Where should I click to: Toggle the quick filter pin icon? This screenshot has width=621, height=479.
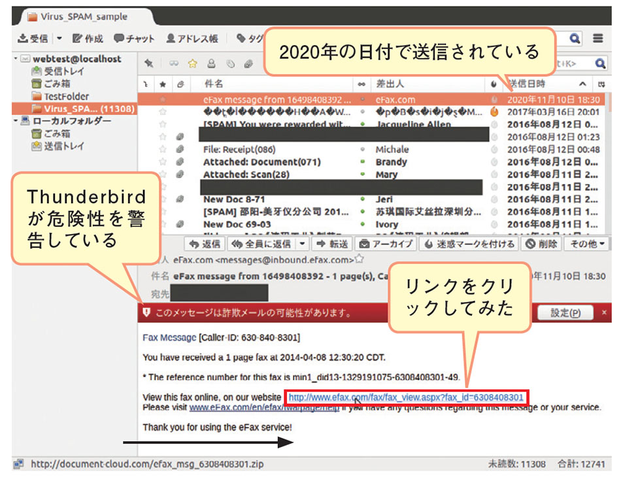tap(148, 63)
